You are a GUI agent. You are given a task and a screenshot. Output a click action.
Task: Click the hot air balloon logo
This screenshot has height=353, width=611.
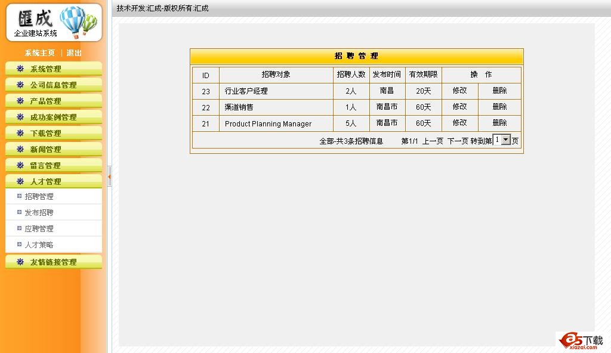[78, 21]
